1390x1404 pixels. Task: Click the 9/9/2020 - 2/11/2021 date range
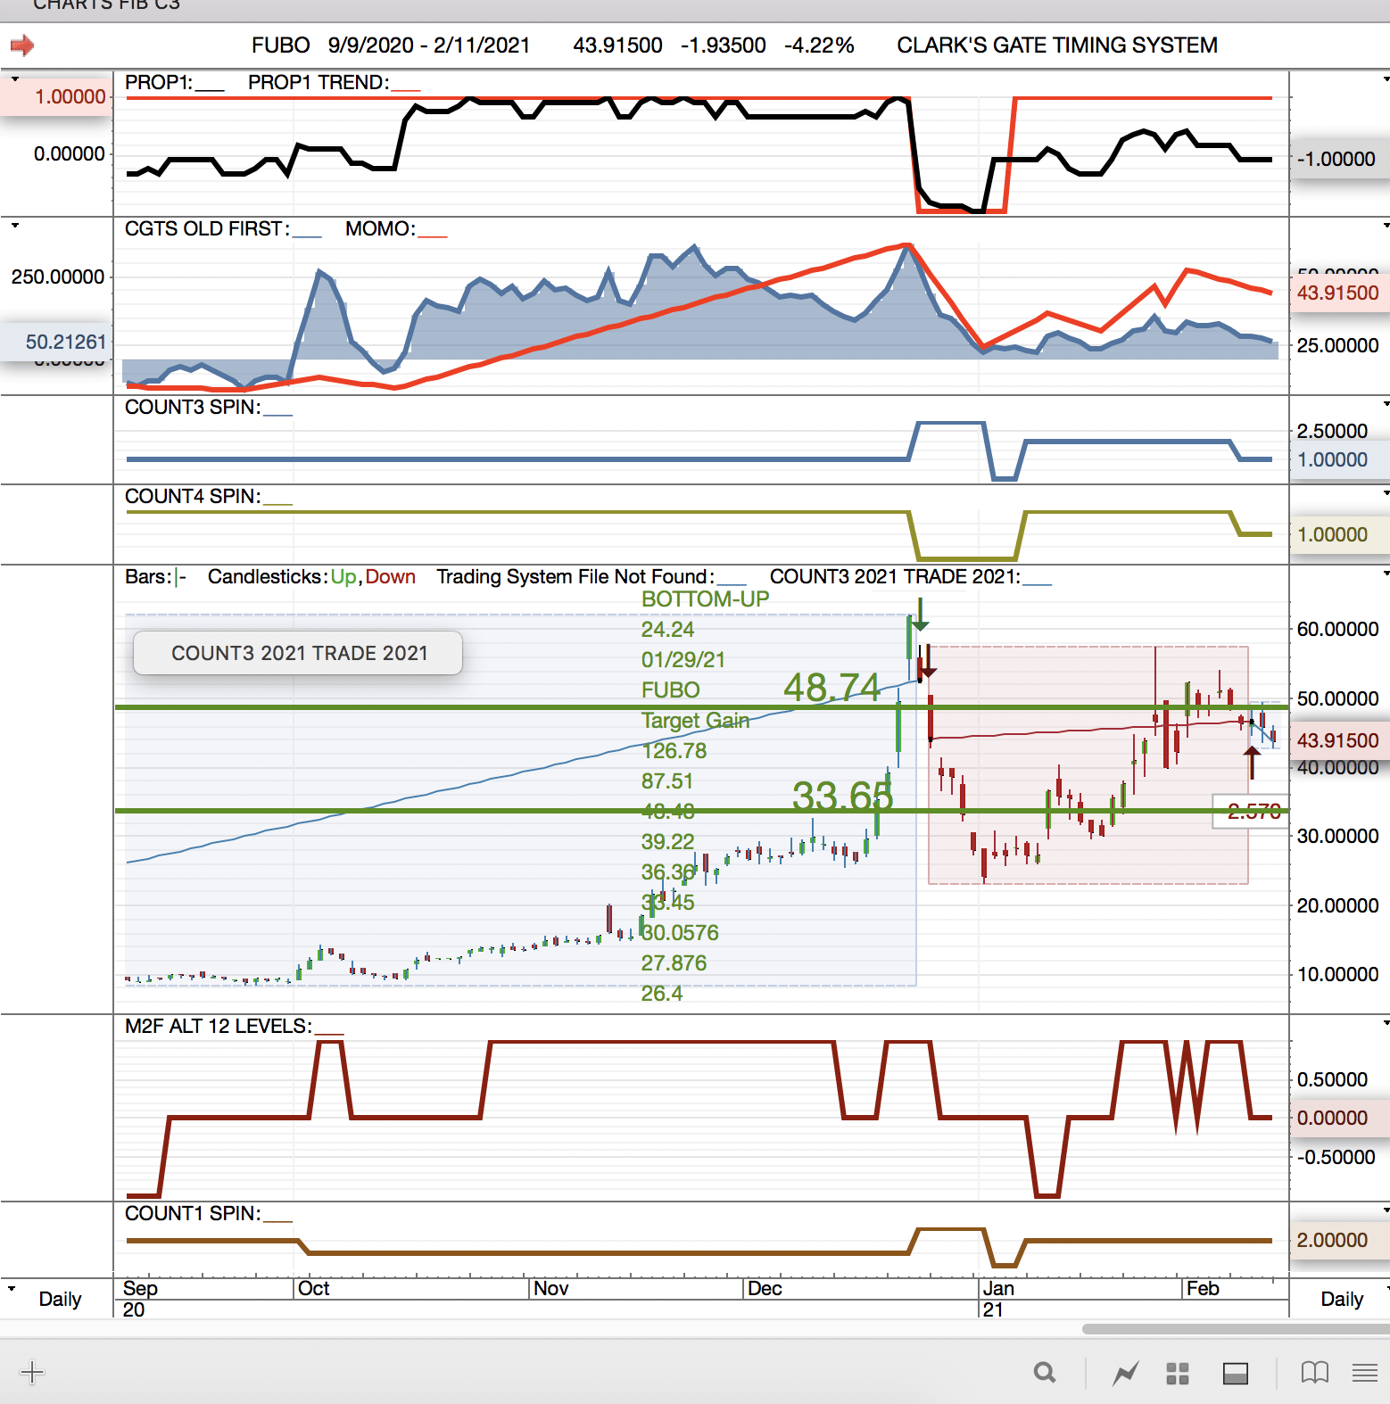428,45
